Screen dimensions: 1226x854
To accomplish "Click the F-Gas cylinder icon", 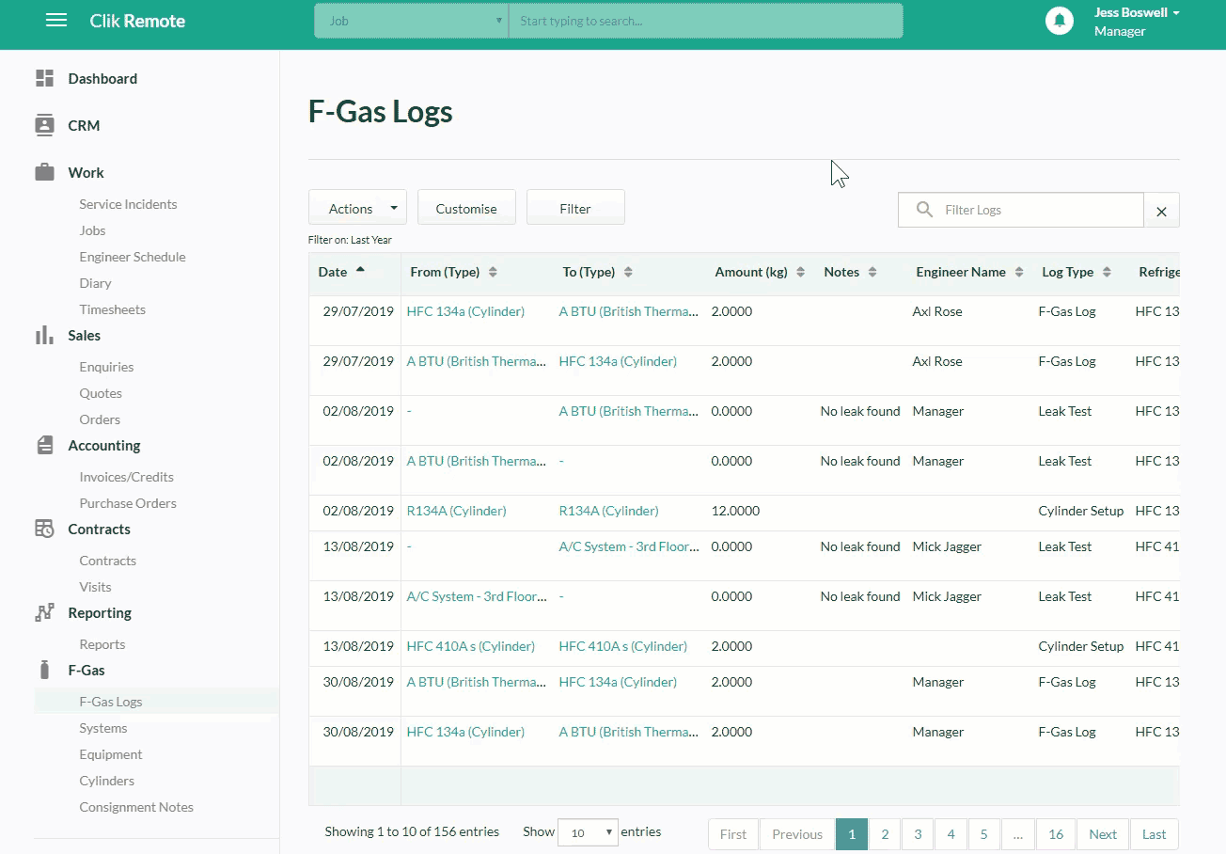I will tap(44, 670).
